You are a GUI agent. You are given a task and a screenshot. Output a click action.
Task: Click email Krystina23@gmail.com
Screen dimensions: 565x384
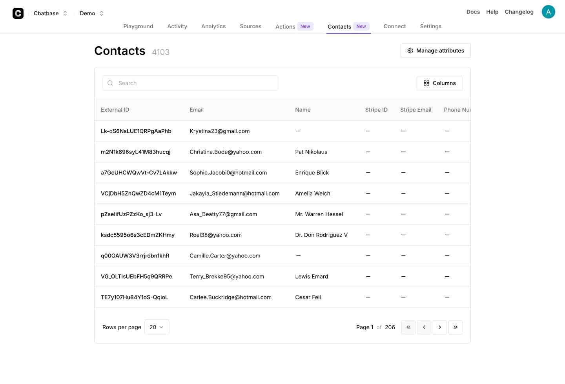pos(220,131)
